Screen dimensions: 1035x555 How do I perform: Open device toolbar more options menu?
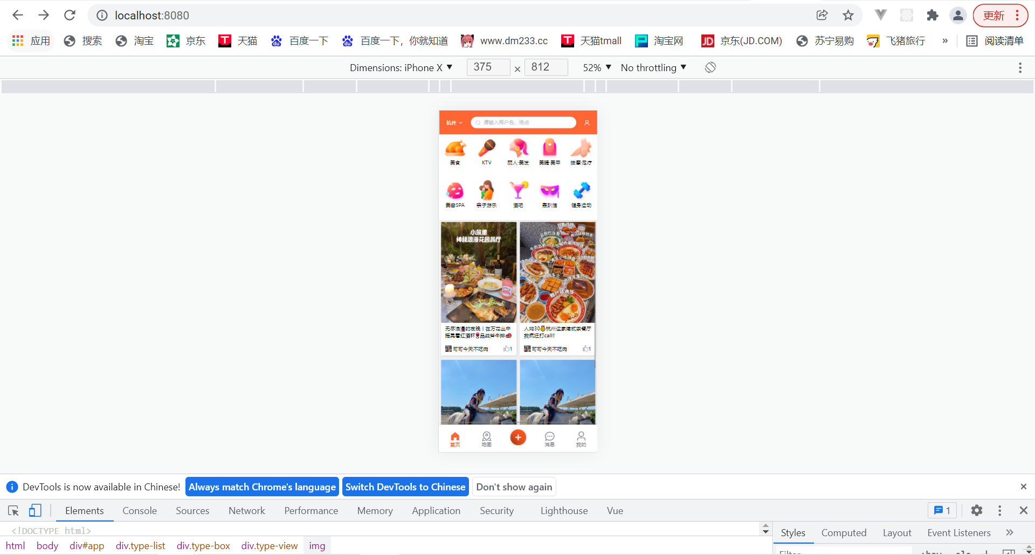click(1020, 67)
